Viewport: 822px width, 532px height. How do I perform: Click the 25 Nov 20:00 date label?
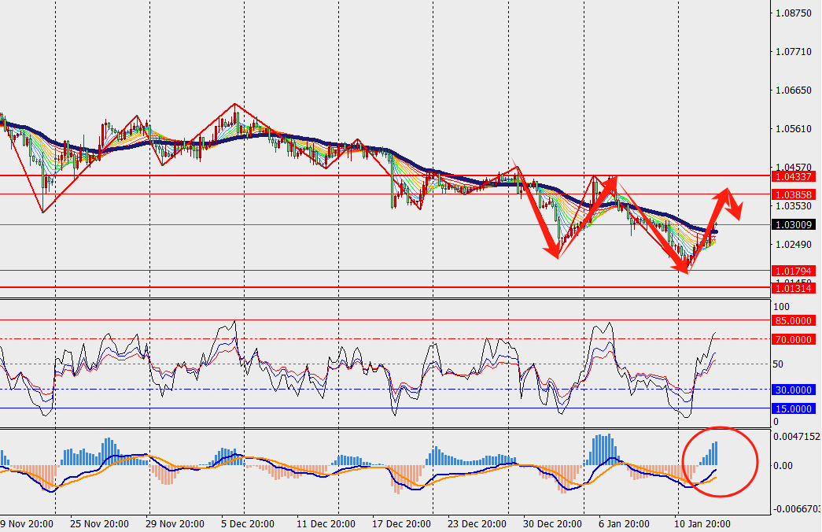[98, 523]
